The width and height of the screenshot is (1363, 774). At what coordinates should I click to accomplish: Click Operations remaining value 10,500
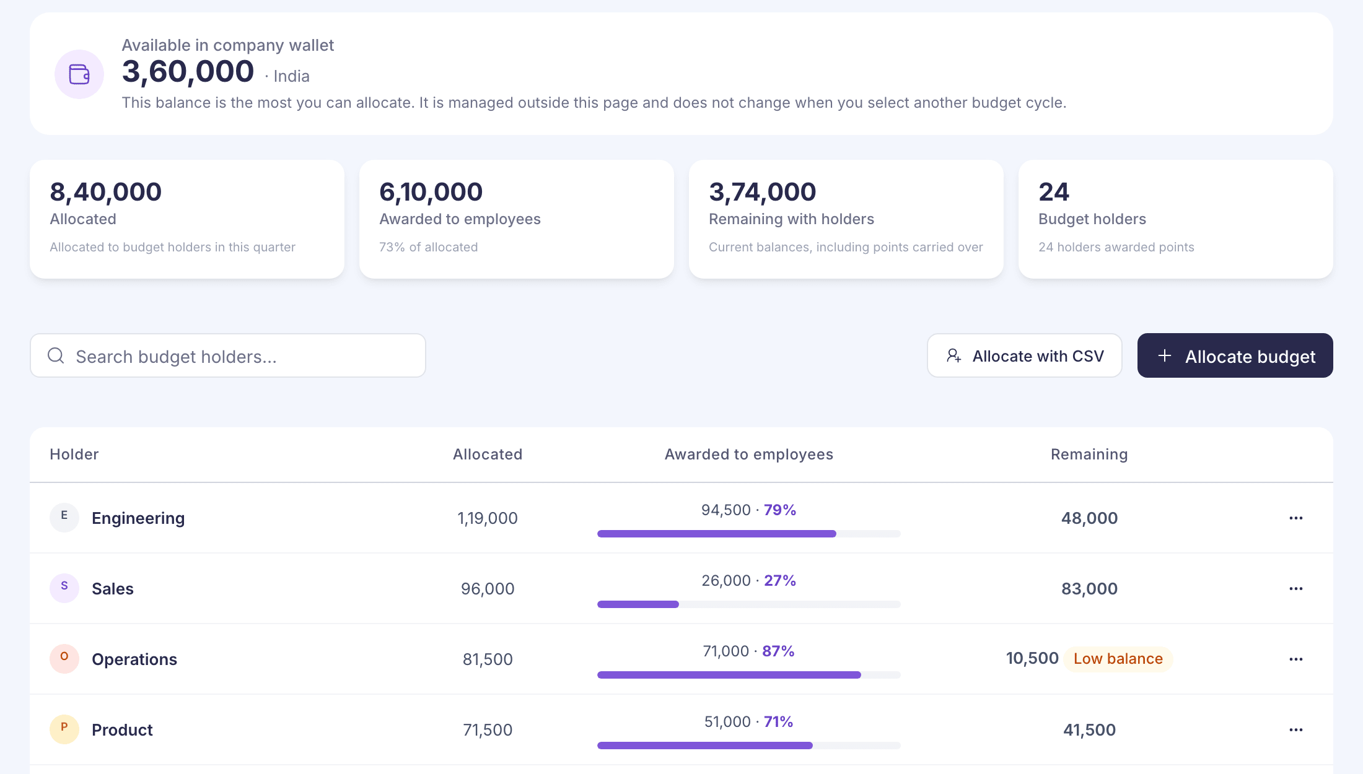1032,658
